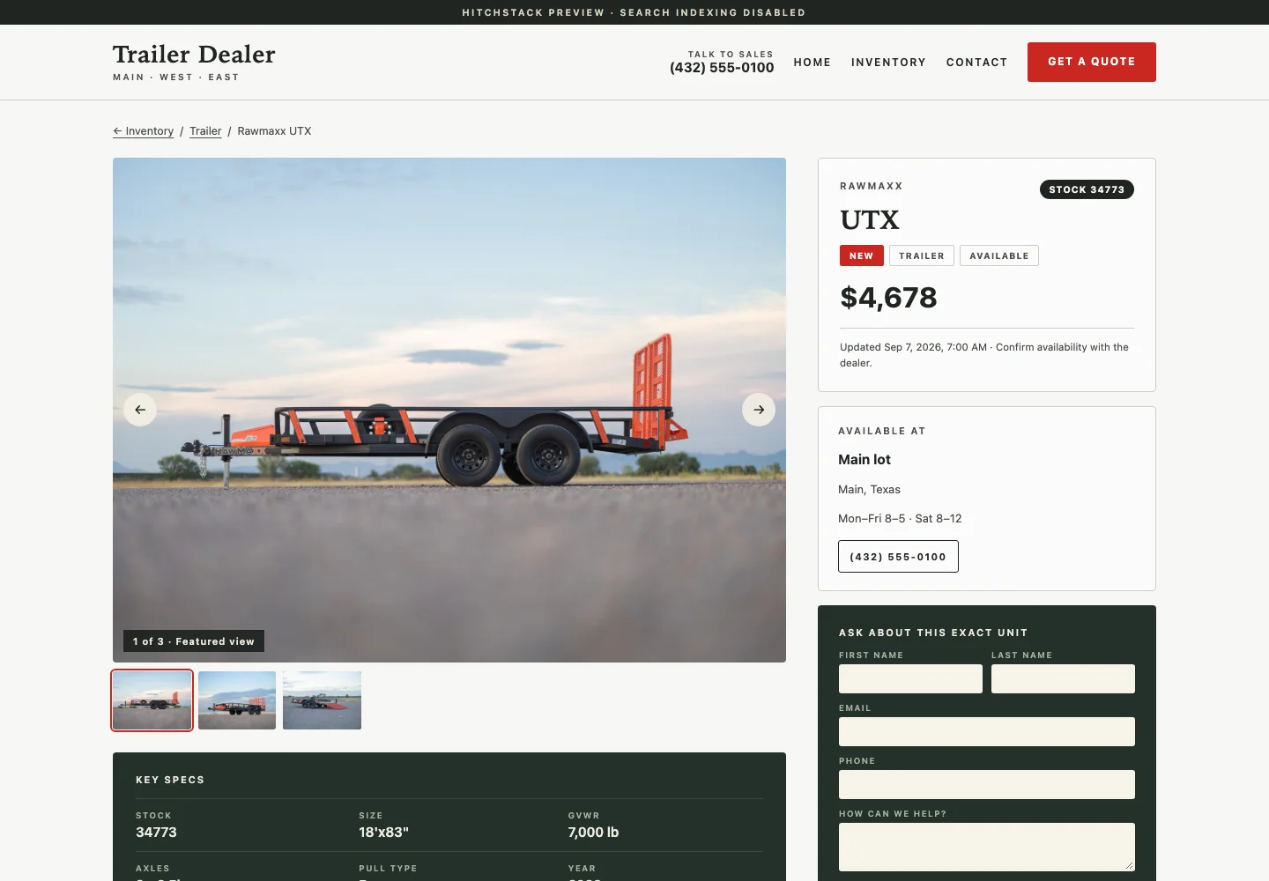The height and width of the screenshot is (881, 1269).
Task: Click the stock value 34773 in Key Specs
Action: (x=156, y=833)
